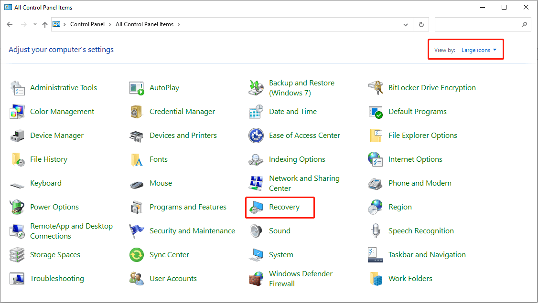Open the Date and Time settings
Viewport: 538px width, 303px height.
(292, 112)
